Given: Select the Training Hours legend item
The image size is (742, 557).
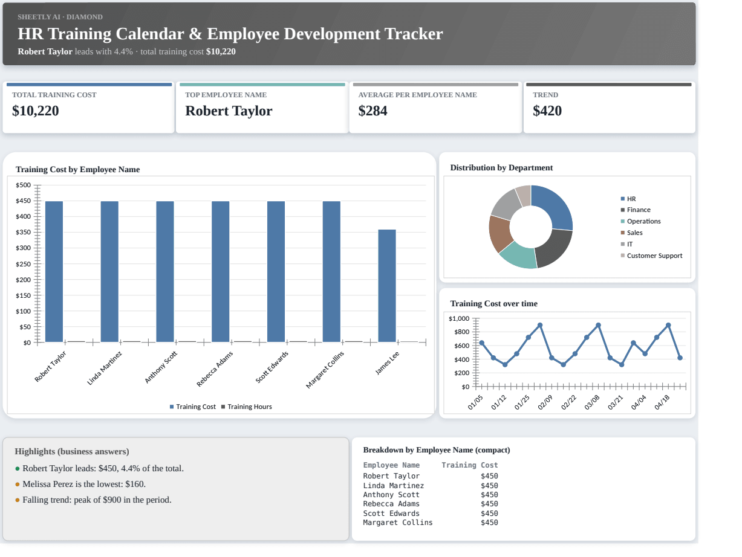Looking at the screenshot, I should point(247,407).
